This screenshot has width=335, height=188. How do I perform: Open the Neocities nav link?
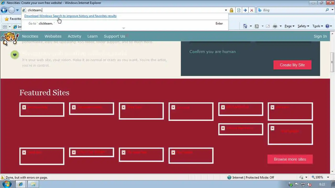pos(30,36)
